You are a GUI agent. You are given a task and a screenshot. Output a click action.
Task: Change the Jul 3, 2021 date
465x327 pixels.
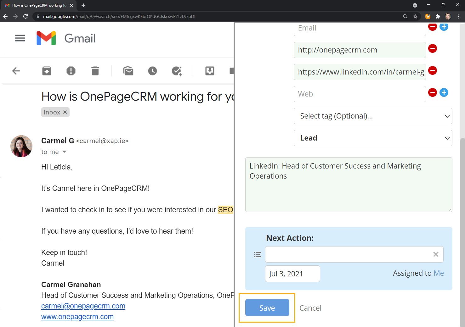click(292, 274)
